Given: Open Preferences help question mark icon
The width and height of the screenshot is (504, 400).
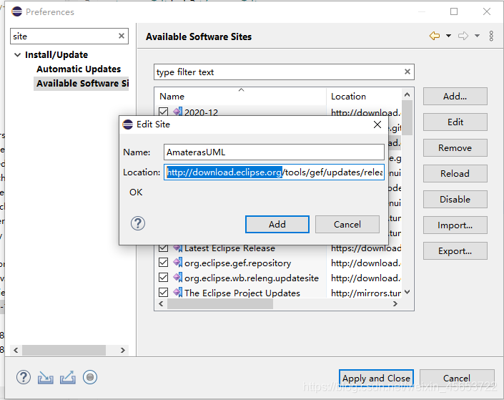Looking at the screenshot, I should (x=24, y=377).
